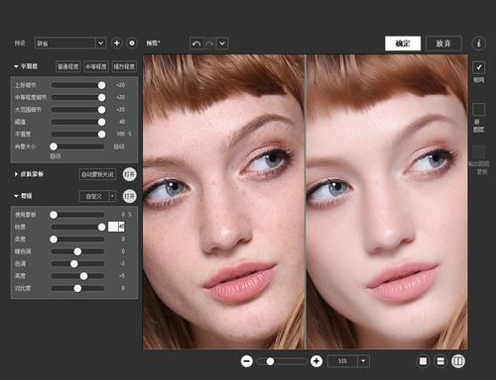The height and width of the screenshot is (380, 496).
Task: Apply the 强烈程度 strong smoothing preset
Action: pyautogui.click(x=124, y=66)
